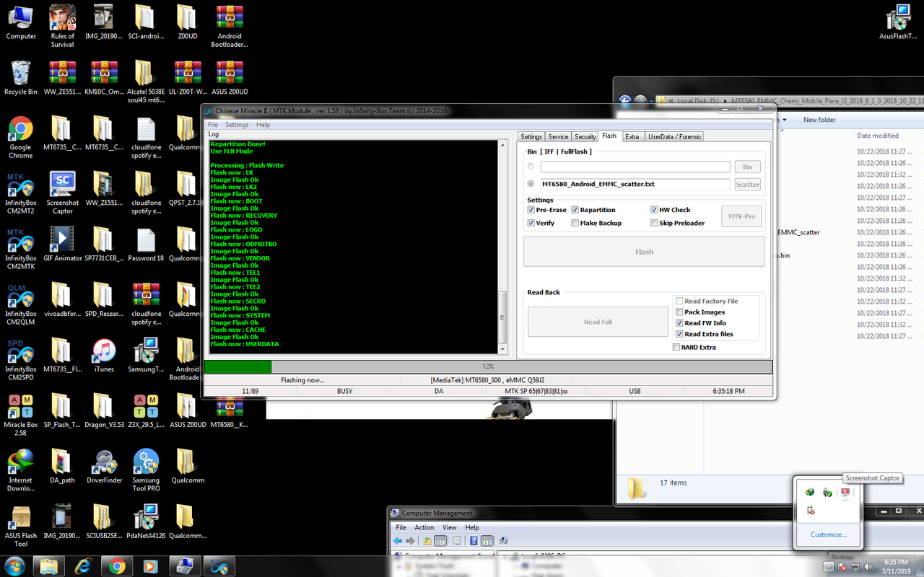Open Screenshot Captor desktop shortcut

coord(63,193)
